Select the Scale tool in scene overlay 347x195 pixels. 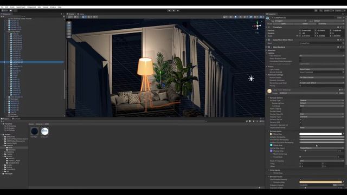coord(69,31)
